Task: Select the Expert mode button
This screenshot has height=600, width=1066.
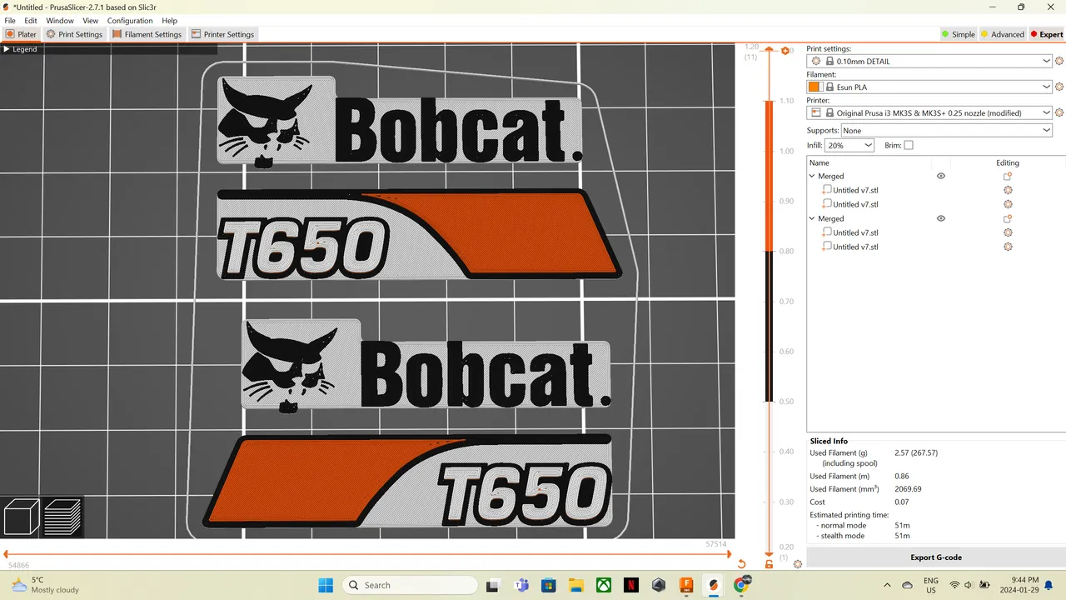Action: [1047, 34]
